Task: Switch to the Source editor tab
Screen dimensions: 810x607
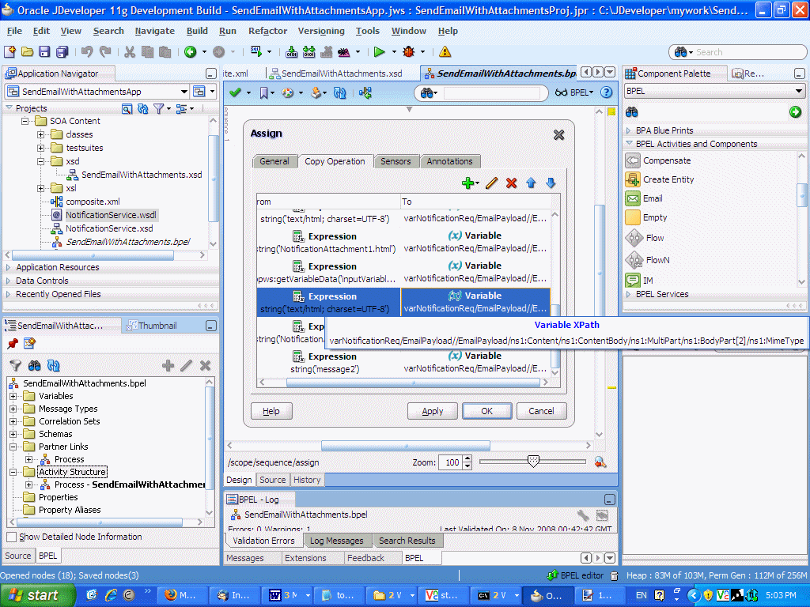Action: click(x=272, y=480)
